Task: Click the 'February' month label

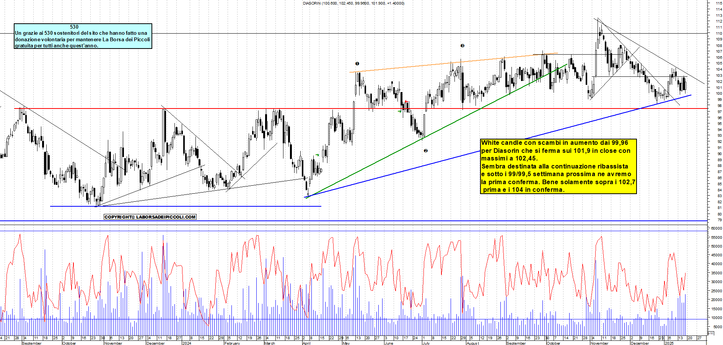Action: pyautogui.click(x=232, y=343)
